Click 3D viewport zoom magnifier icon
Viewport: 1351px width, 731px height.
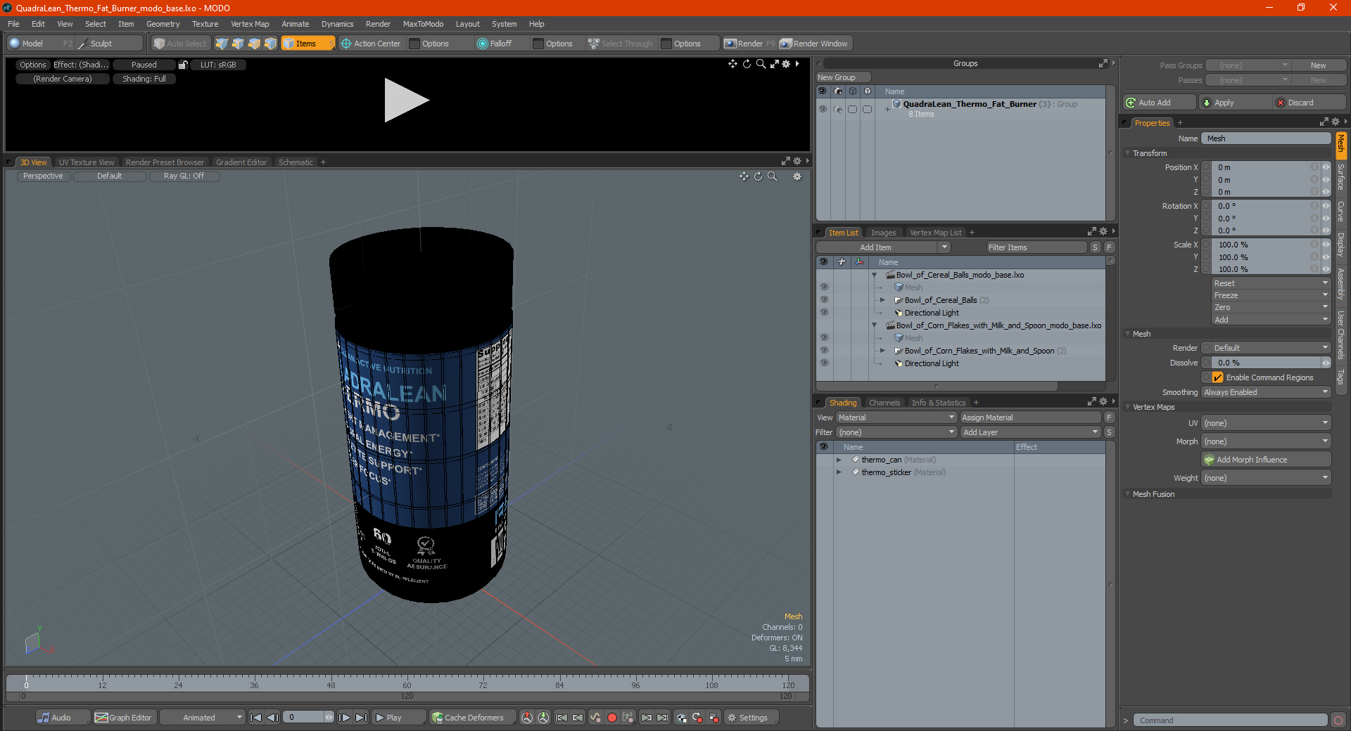click(x=772, y=176)
